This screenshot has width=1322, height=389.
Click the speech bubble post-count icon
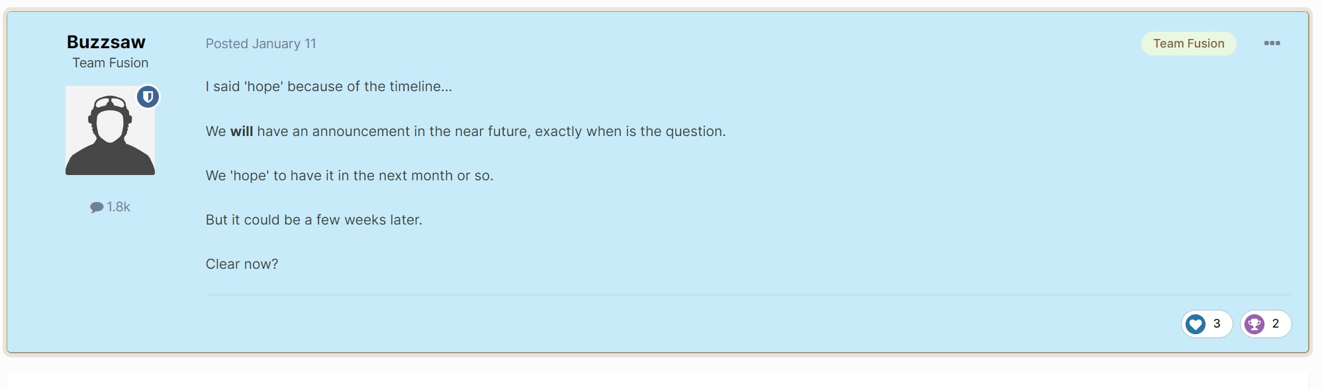coord(97,207)
